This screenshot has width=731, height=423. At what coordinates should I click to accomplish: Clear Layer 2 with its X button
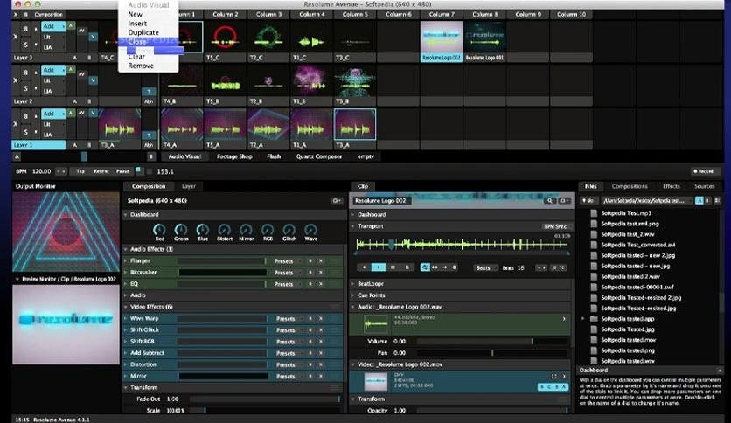[16, 80]
